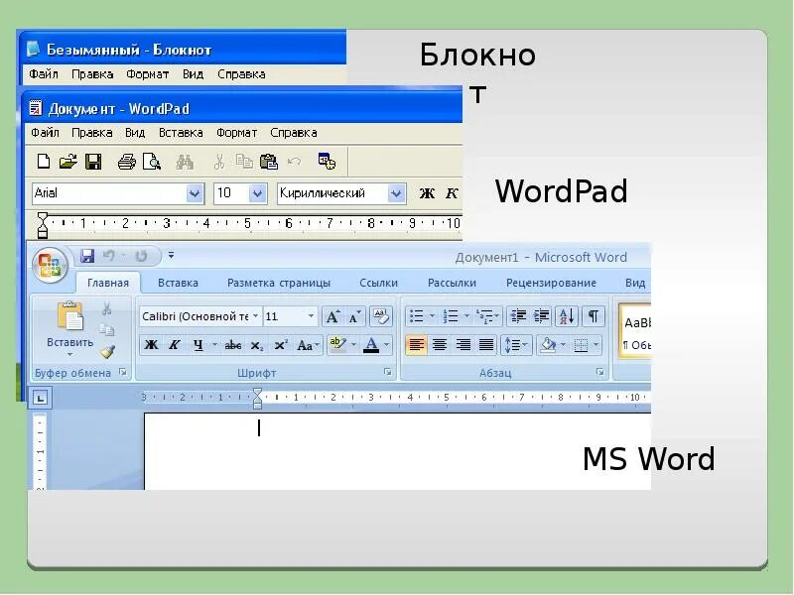Expand the Customize Quick Access Toolbar arrow
This screenshot has height=595, width=794.
pos(171,255)
